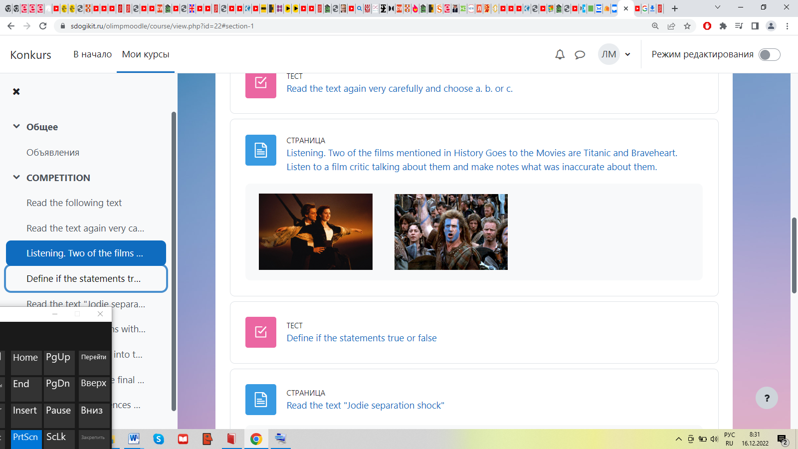798x449 pixels.
Task: Open the help question mark button
Action: [x=767, y=398]
